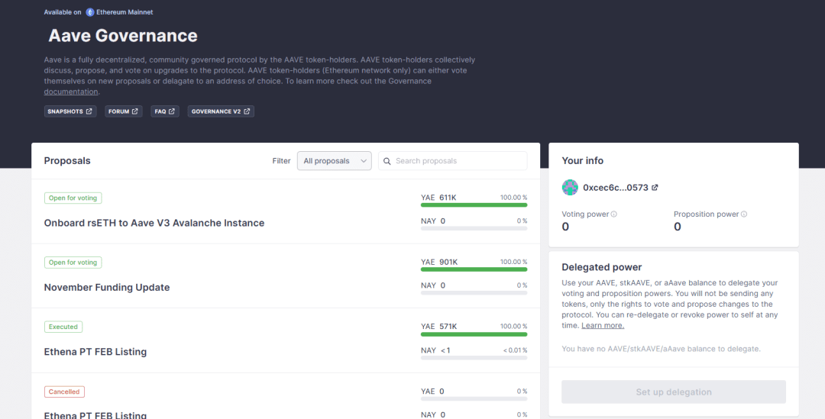Focus the Search proposals input field
The width and height of the screenshot is (825, 419).
point(452,161)
